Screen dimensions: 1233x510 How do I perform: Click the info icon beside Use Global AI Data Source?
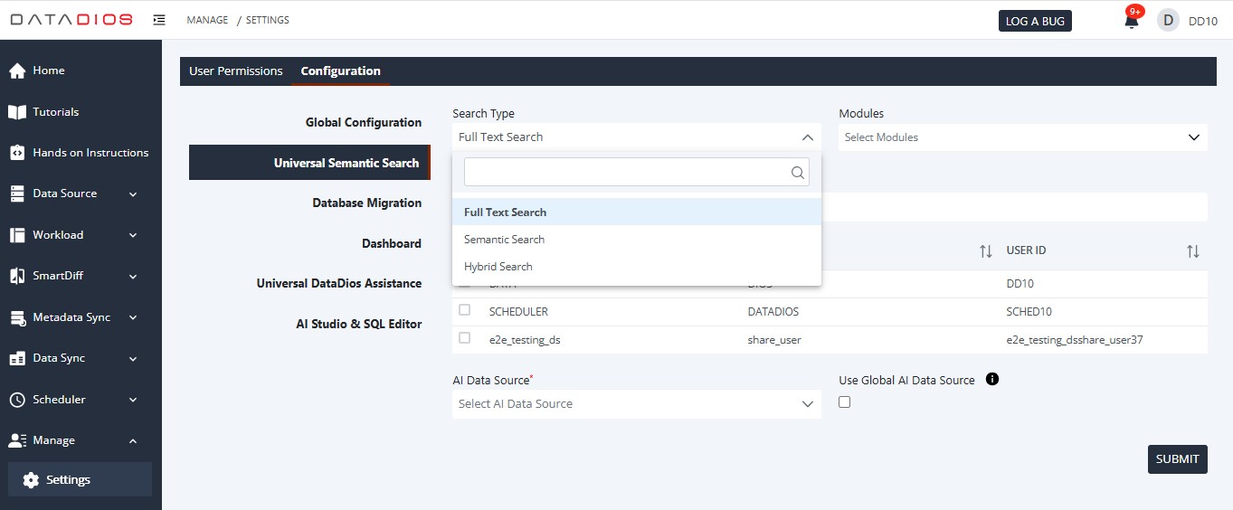[x=991, y=380]
